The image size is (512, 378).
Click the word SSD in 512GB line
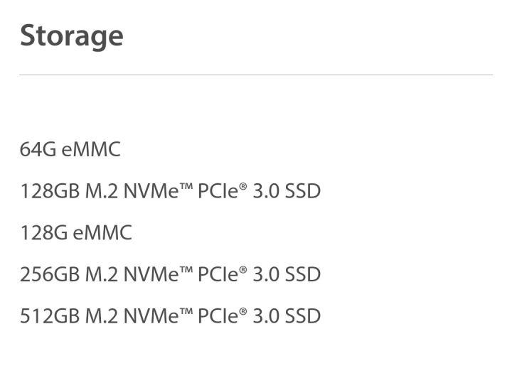tap(303, 316)
